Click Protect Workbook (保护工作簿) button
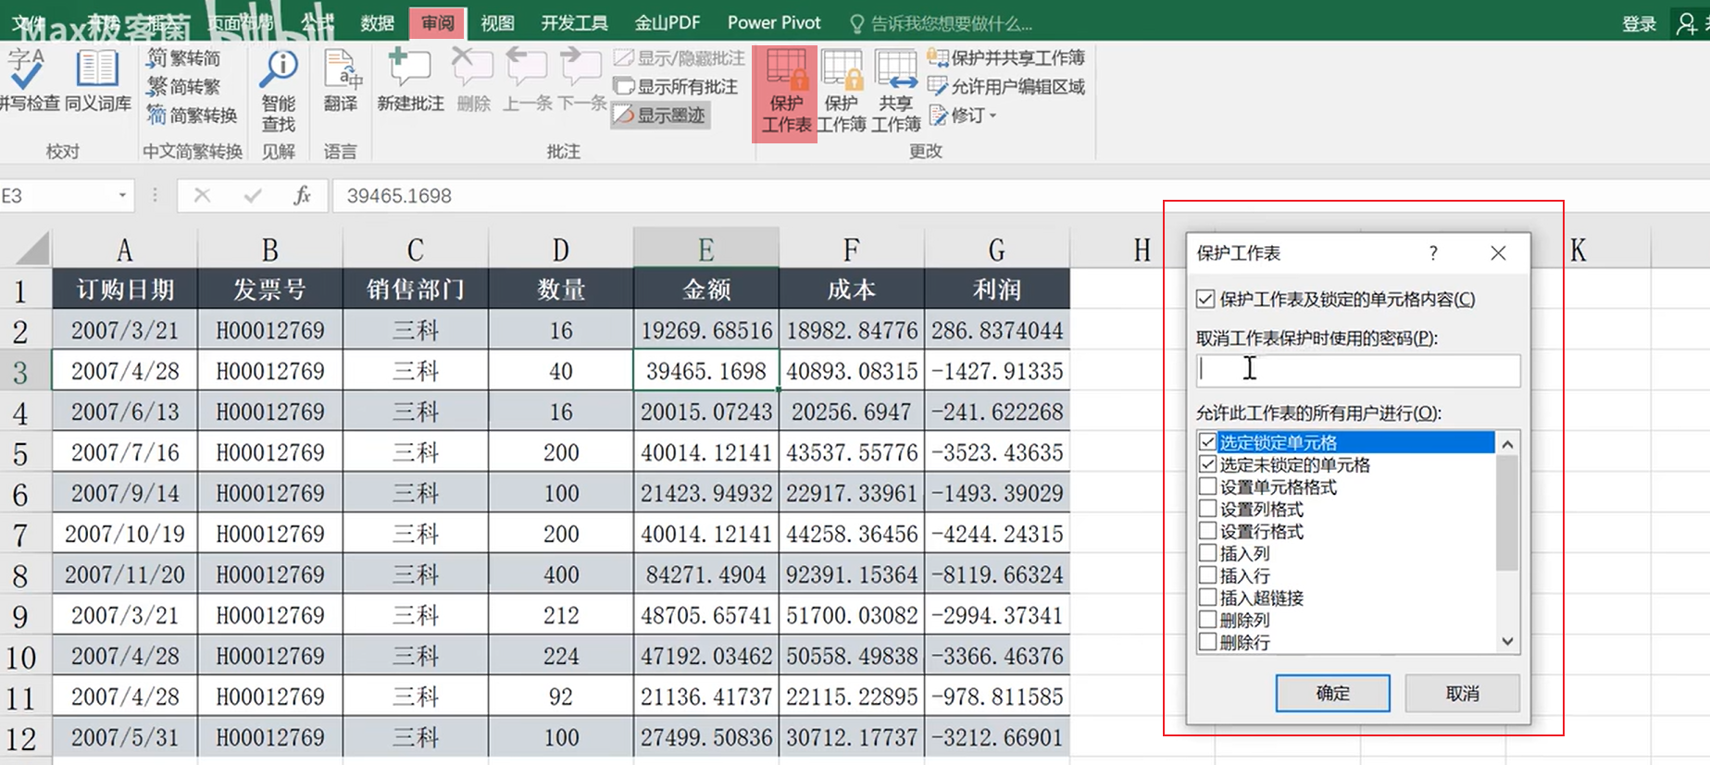The height and width of the screenshot is (765, 1710). [841, 93]
